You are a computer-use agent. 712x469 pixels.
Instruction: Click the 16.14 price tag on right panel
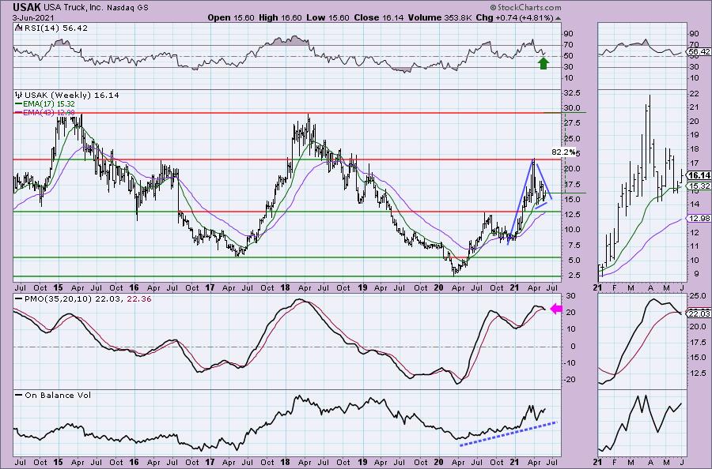point(699,175)
